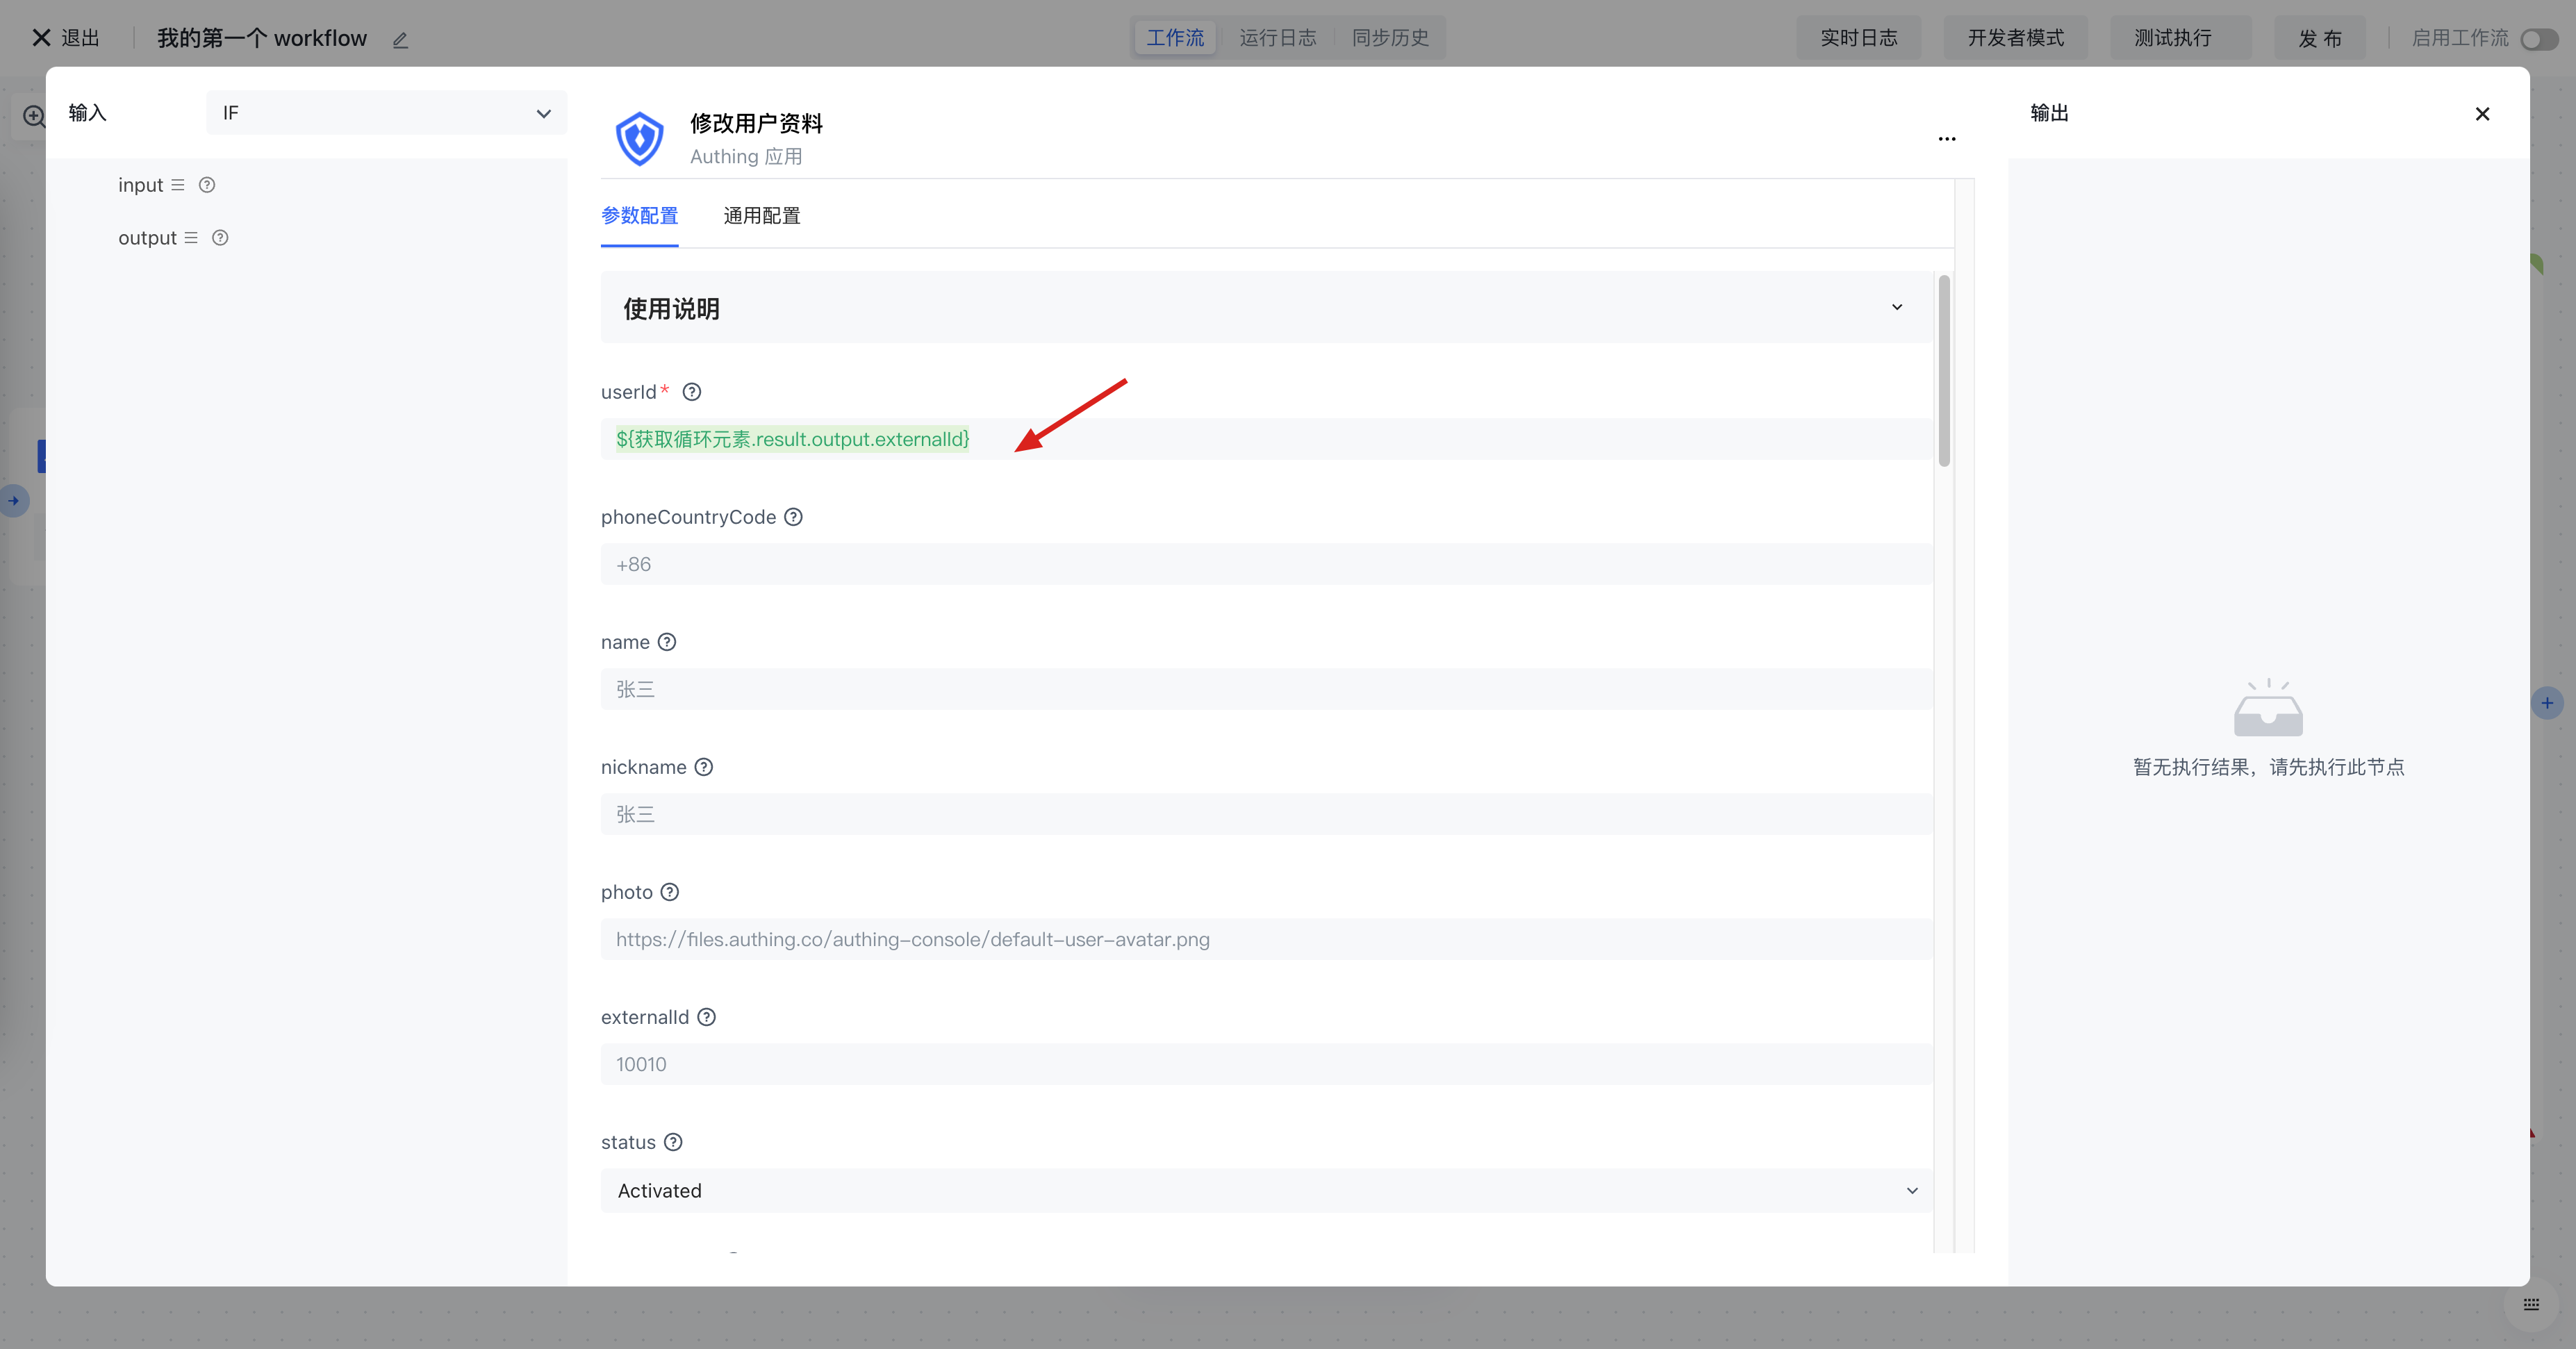The image size is (2576, 1349).
Task: Toggle the 启用工作流 switch
Action: [2538, 39]
